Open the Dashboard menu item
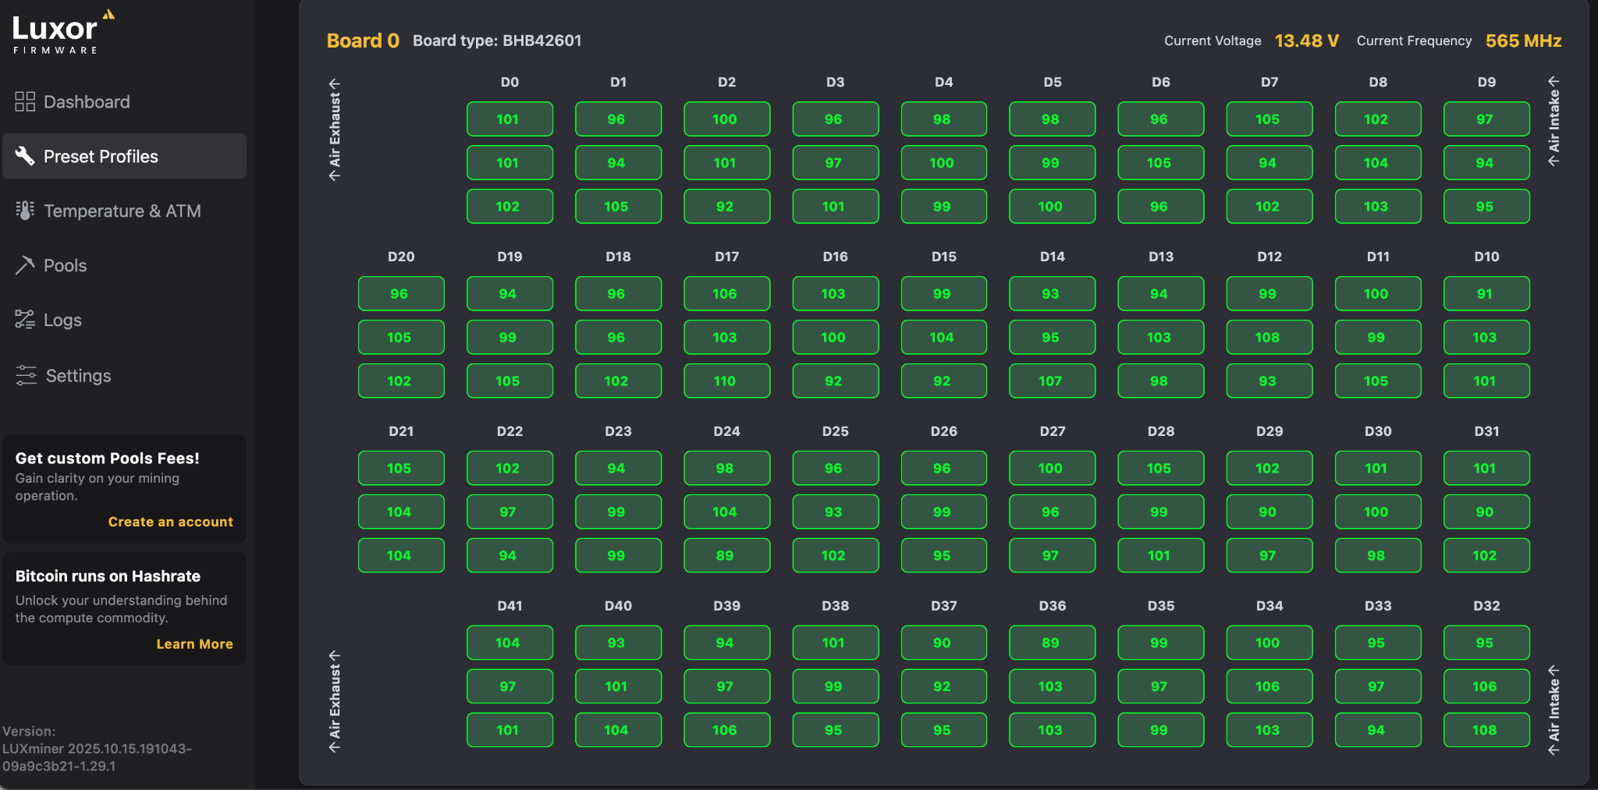The height and width of the screenshot is (790, 1598). point(87,102)
